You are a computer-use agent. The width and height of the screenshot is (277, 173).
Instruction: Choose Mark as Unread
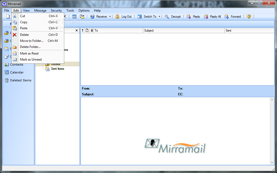coord(38,60)
